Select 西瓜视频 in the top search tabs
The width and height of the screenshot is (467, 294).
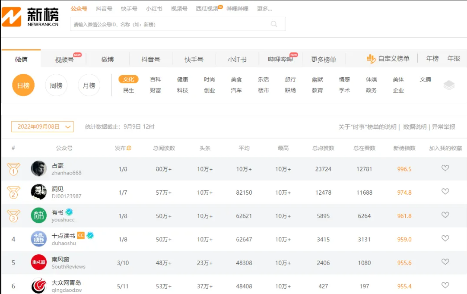(207, 9)
